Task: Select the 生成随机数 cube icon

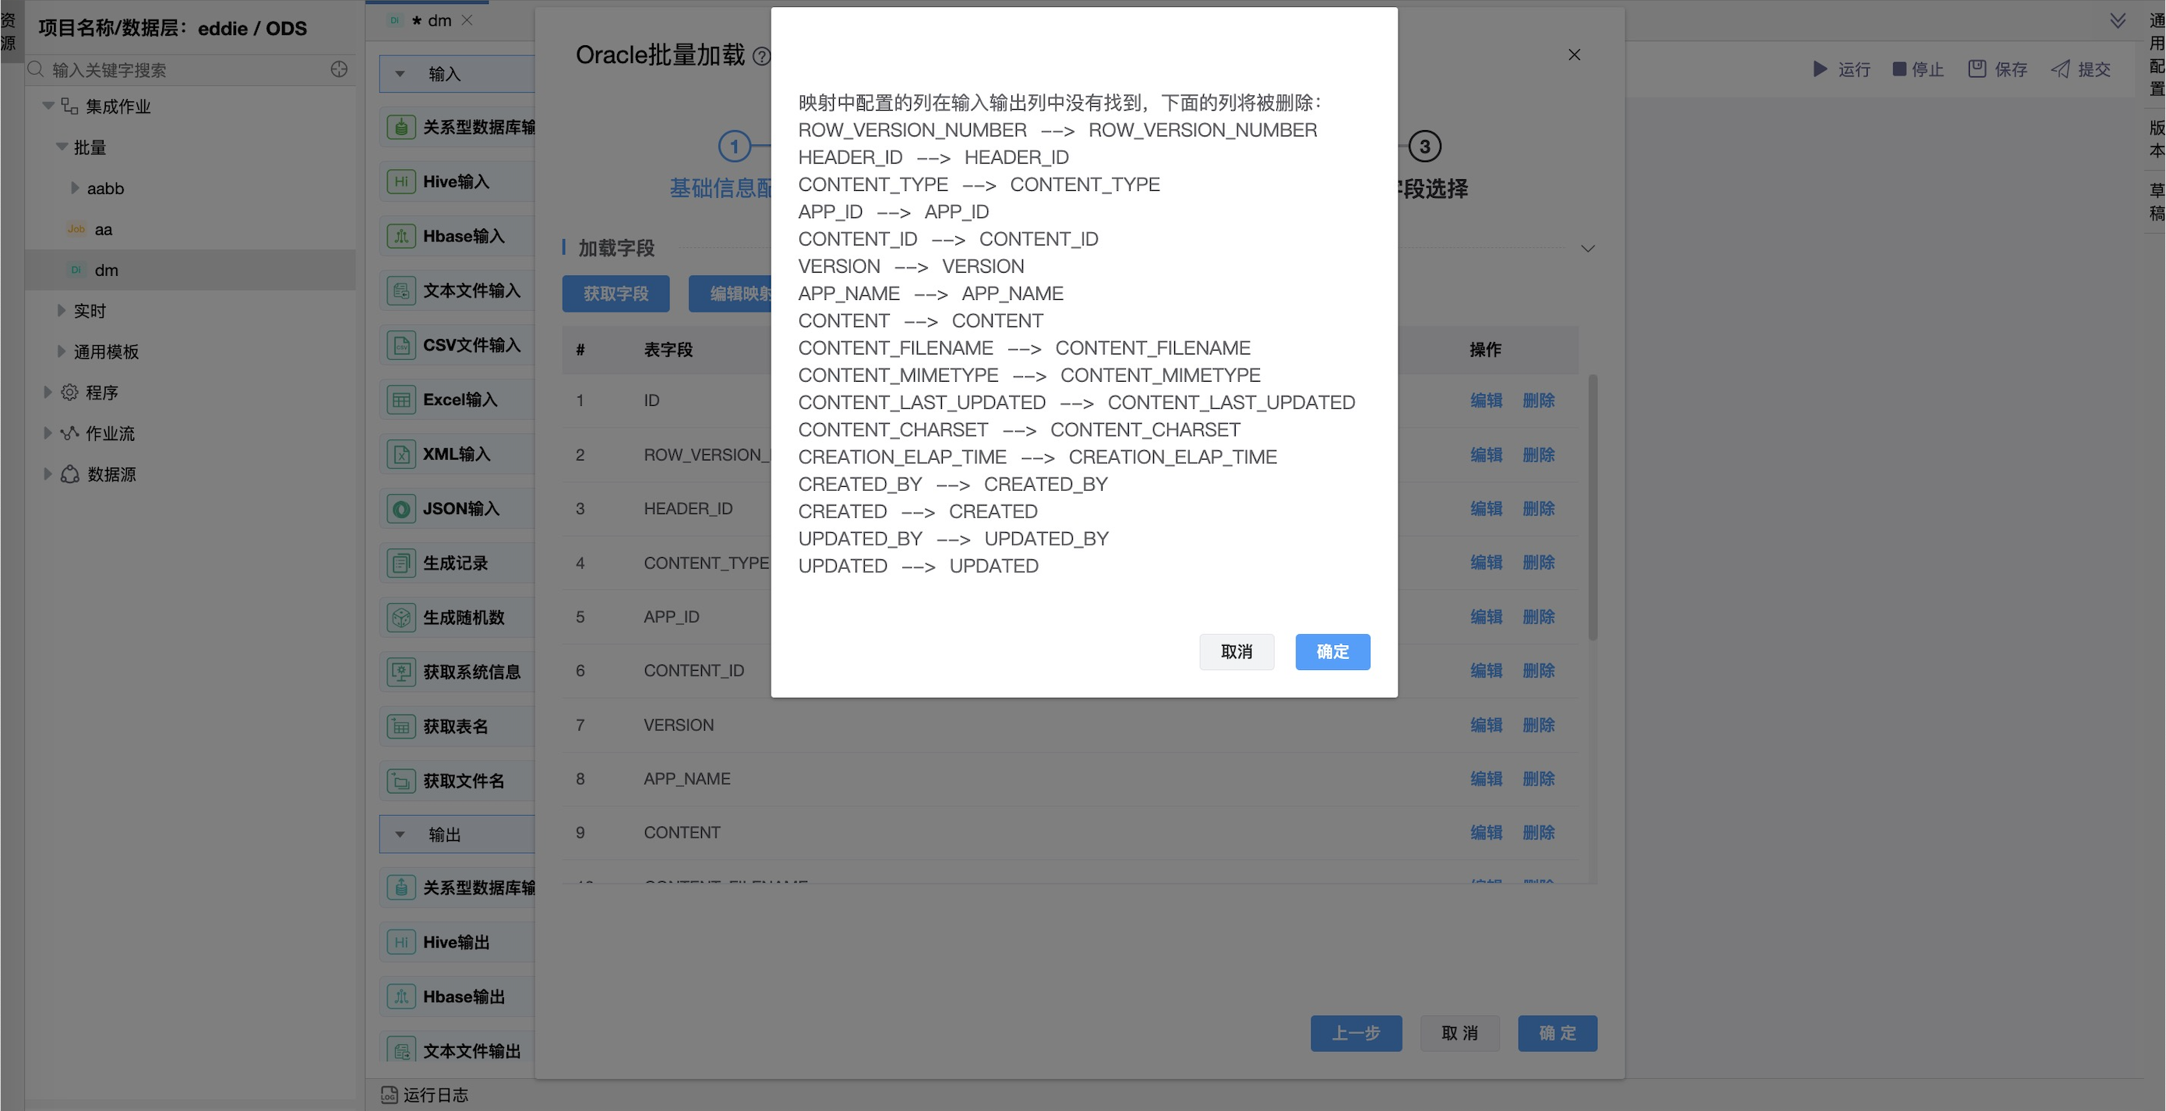Action: pyautogui.click(x=401, y=617)
